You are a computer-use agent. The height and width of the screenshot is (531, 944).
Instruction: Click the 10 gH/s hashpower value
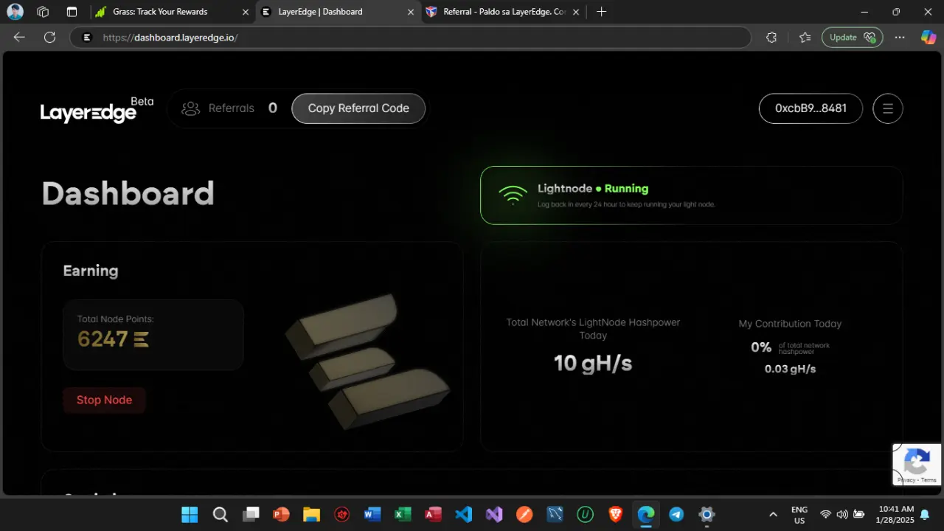coord(593,363)
